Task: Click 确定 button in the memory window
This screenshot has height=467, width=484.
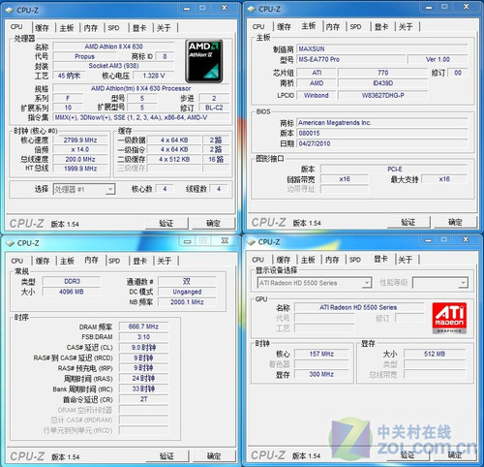Action: pyautogui.click(x=214, y=456)
